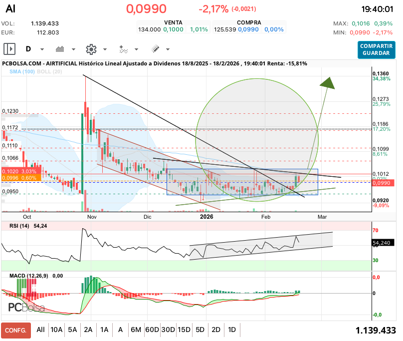Click the MACD (12,26,9) indicator label

[x=29, y=276]
